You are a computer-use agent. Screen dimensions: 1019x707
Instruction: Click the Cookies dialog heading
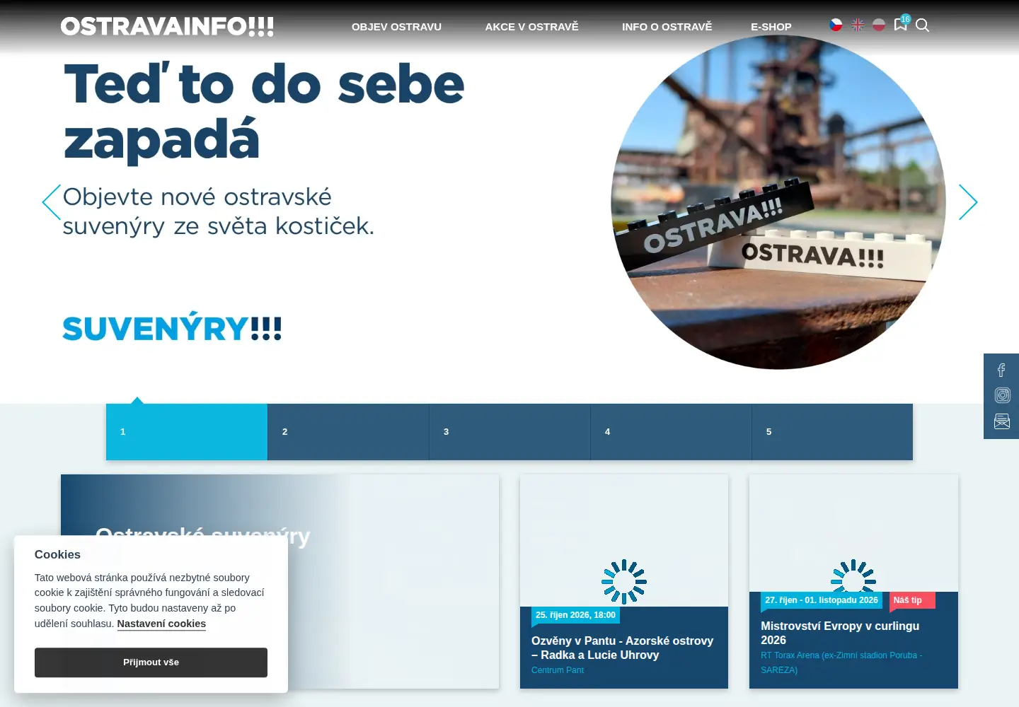(57, 555)
